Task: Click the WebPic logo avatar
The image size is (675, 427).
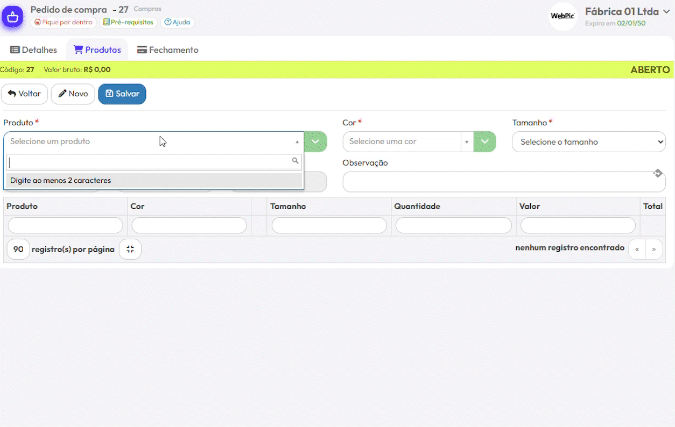Action: coord(562,17)
